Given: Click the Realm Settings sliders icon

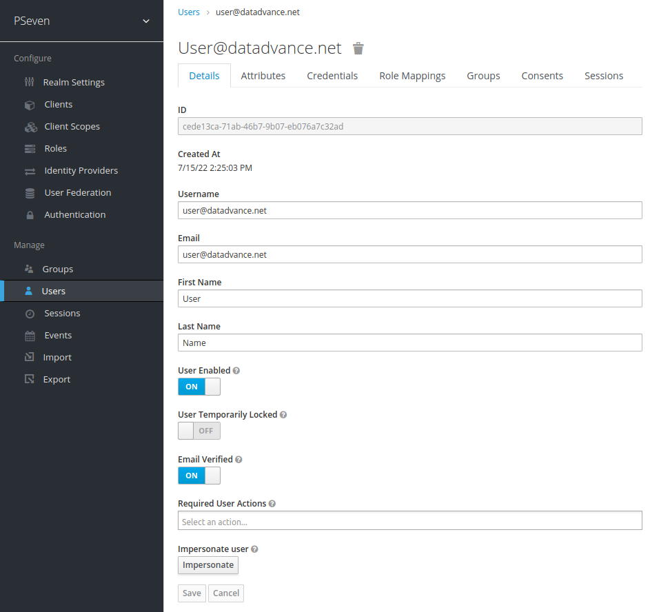Looking at the screenshot, I should tap(30, 82).
